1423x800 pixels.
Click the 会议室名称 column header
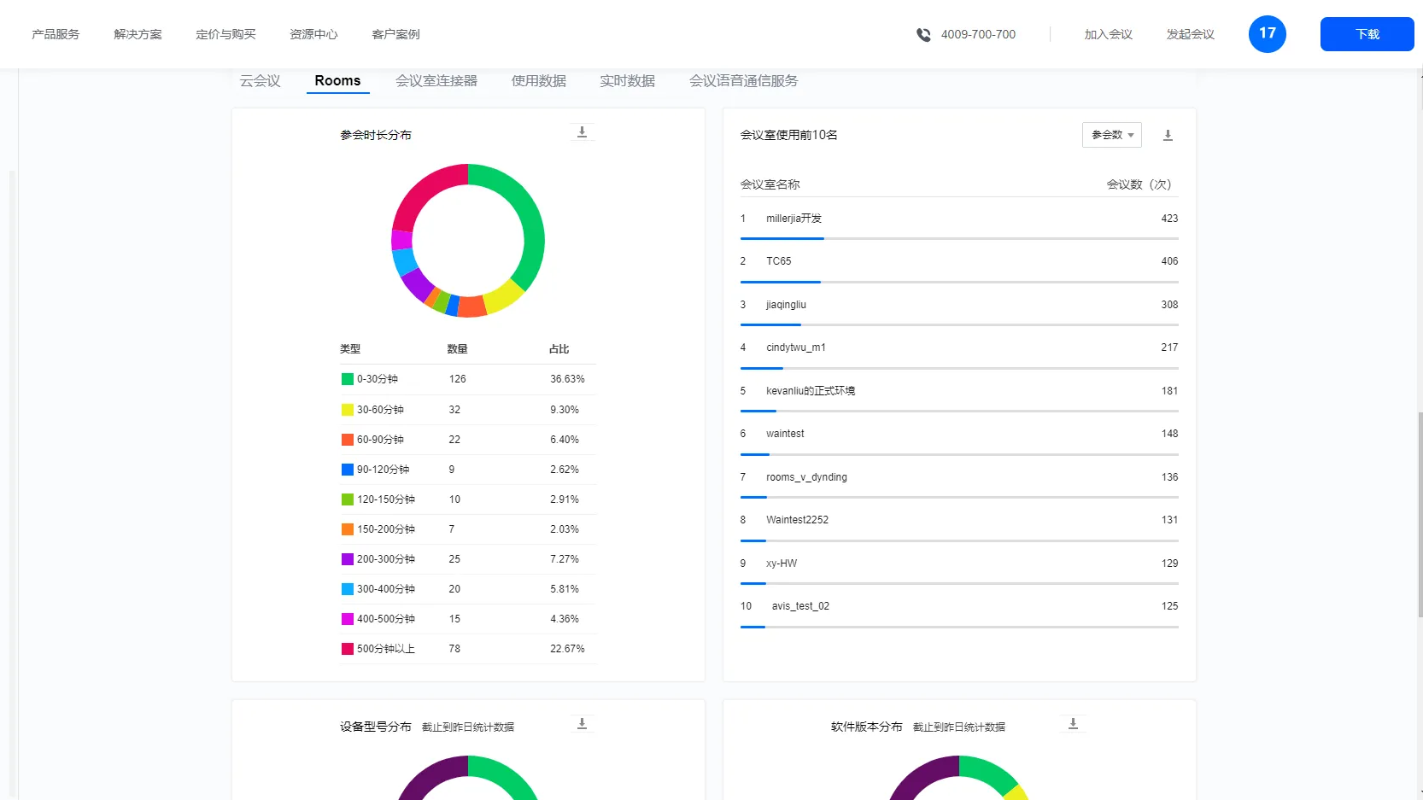point(770,184)
